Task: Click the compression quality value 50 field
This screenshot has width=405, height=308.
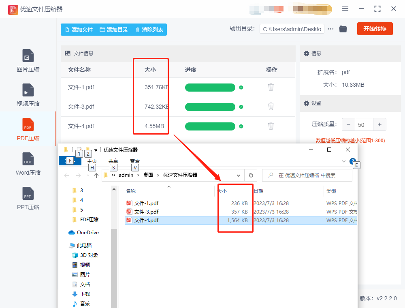Action: (364, 124)
